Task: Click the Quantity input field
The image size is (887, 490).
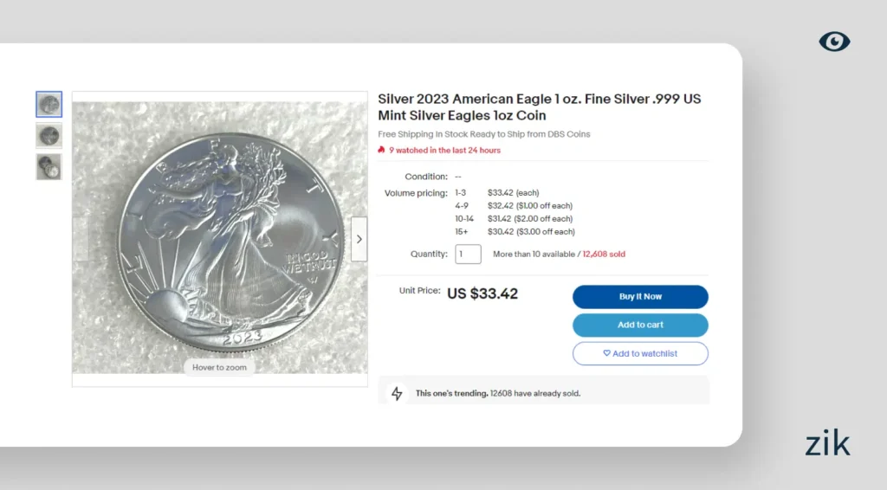Action: pyautogui.click(x=468, y=255)
